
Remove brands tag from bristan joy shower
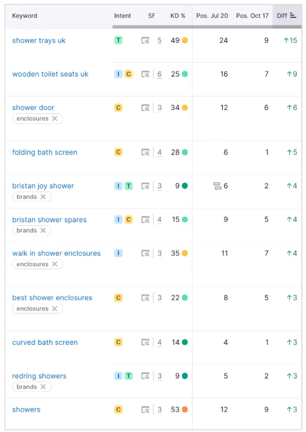(x=43, y=197)
